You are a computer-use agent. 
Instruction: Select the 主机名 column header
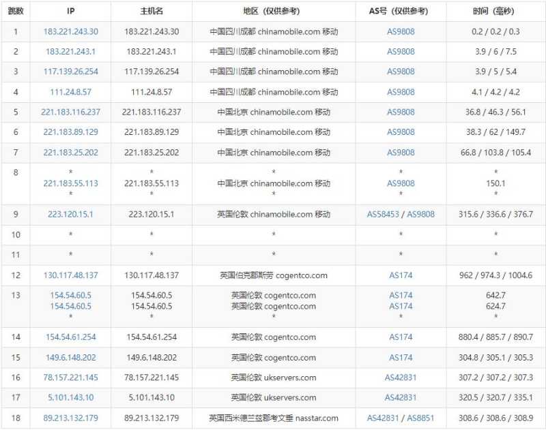152,11
